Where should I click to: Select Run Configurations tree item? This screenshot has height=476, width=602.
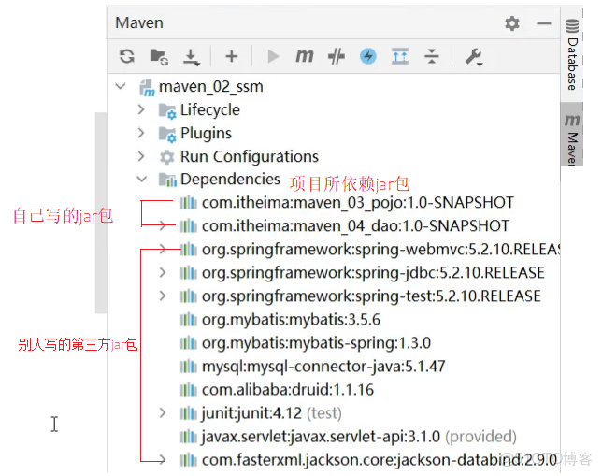(250, 157)
